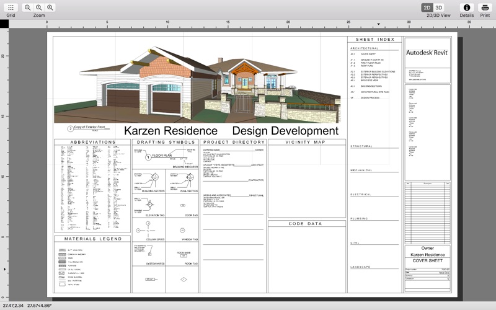Viewport: 496px width, 310px height.
Task: Click the Vicinity Map box
Action: click(306, 179)
